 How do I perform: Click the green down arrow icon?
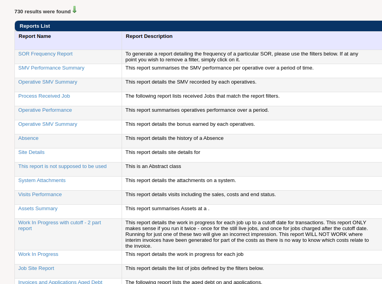pos(74,10)
